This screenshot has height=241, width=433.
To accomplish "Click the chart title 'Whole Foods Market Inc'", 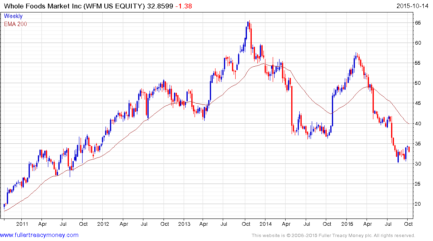I will point(43,6).
